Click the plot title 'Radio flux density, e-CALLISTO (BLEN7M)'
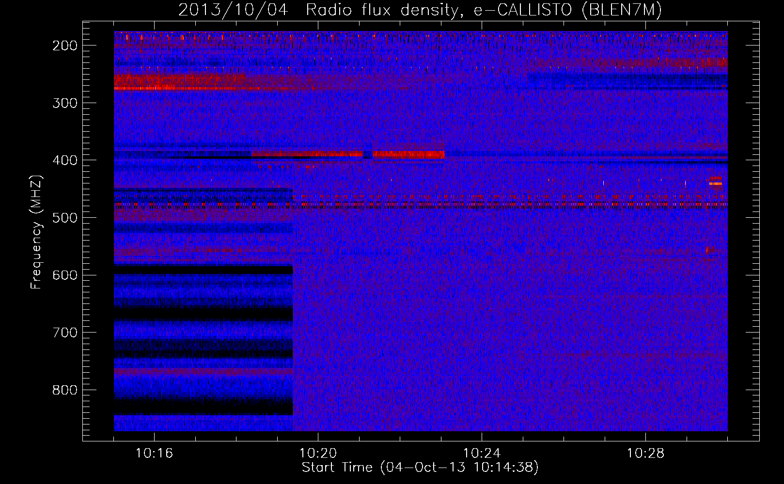This screenshot has width=784, height=484. point(484,10)
